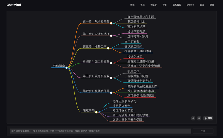This screenshot has height=138, width=223.
Task: Click the 确定装修风格和主题 leaf node
Action: 141,17
